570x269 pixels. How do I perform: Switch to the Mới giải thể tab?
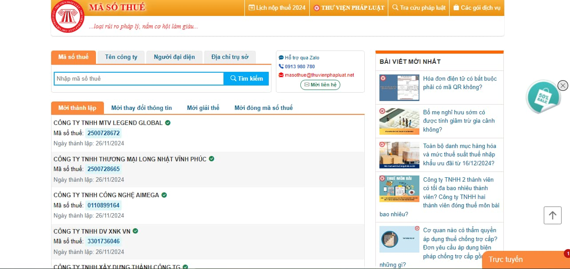tap(203, 108)
